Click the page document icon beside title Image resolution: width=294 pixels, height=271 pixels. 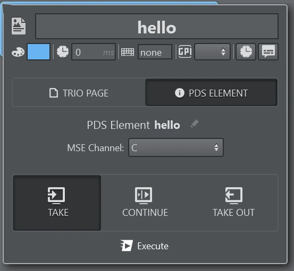(x=19, y=26)
